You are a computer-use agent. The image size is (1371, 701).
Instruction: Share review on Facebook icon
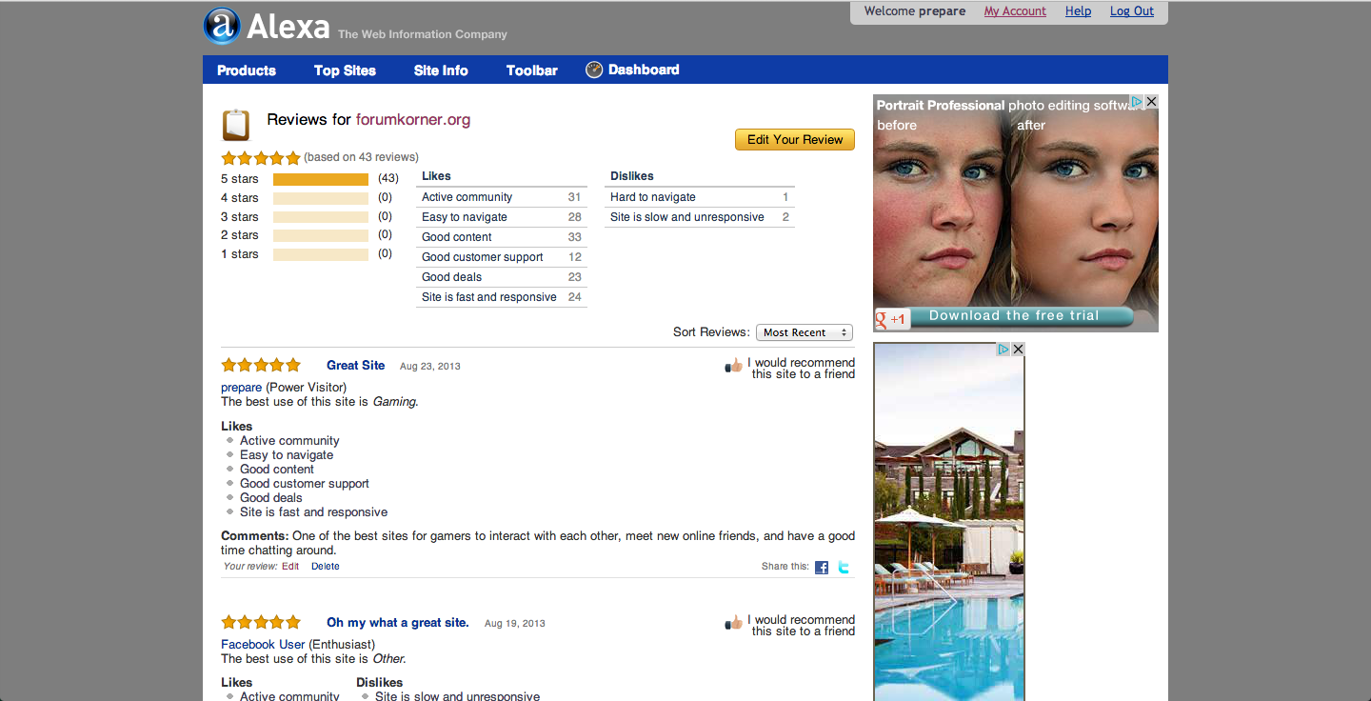(822, 567)
